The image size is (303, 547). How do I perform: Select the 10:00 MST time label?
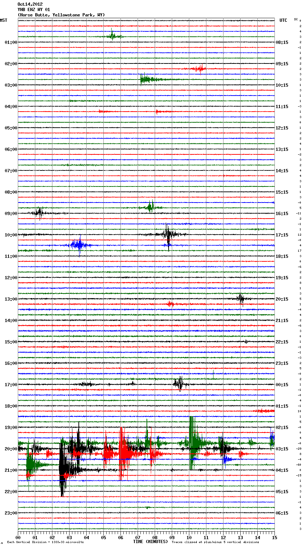tap(11, 235)
